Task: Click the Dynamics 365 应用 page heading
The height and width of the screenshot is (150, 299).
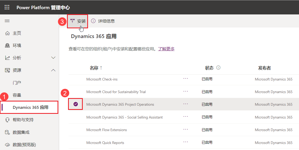Action: tap(94, 36)
